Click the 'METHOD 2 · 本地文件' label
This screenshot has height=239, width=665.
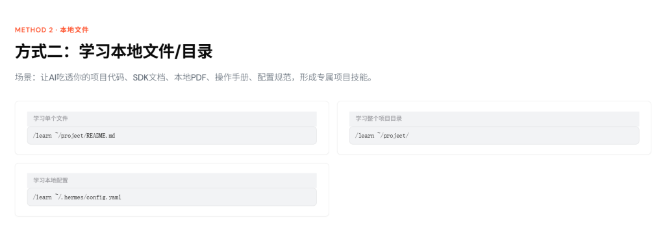[52, 30]
